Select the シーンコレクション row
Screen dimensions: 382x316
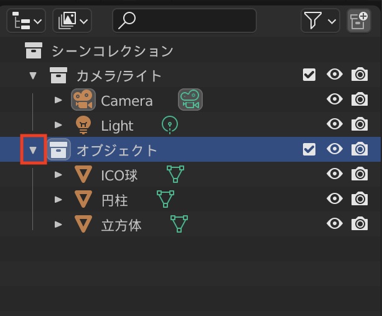112,50
